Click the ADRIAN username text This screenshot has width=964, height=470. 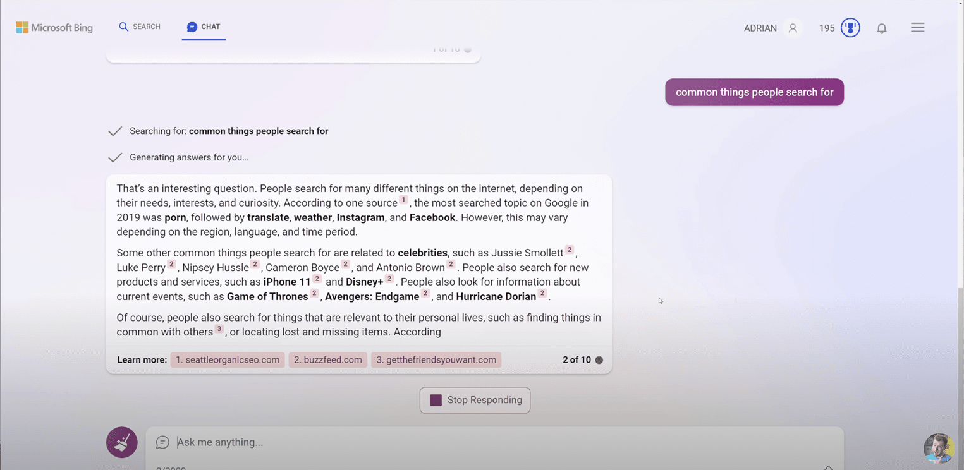pyautogui.click(x=760, y=28)
